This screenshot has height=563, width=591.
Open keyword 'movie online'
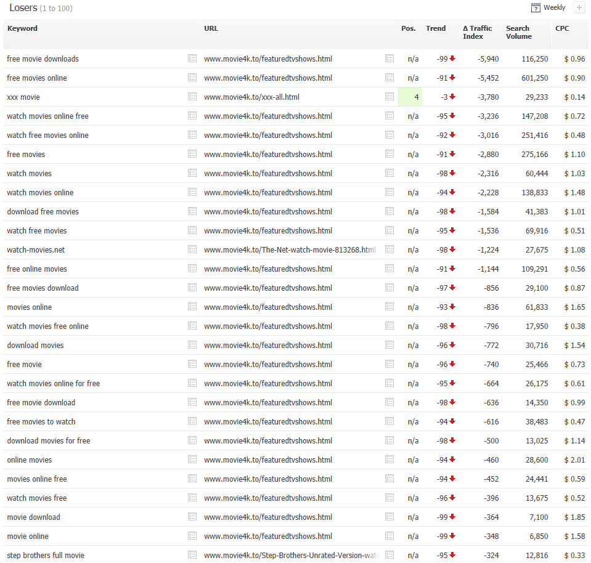pyautogui.click(x=28, y=536)
